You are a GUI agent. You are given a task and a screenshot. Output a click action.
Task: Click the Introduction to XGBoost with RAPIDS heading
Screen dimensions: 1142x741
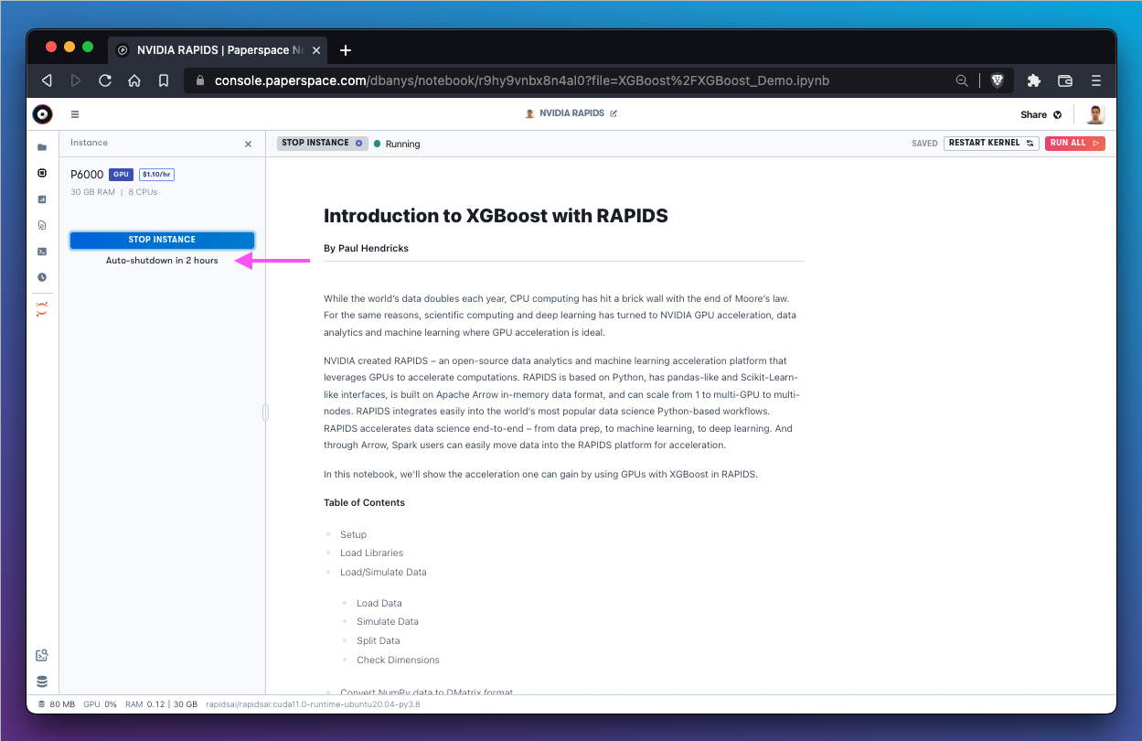(496, 216)
